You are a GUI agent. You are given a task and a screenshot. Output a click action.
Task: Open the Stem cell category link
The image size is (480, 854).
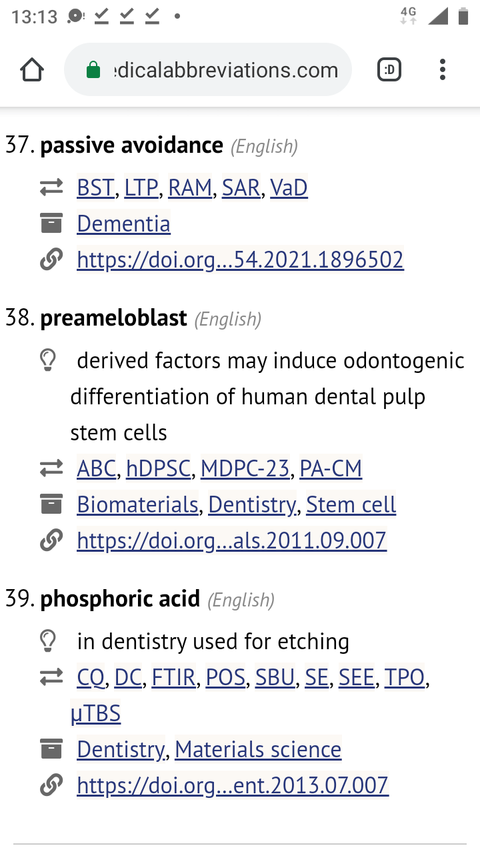pos(351,505)
